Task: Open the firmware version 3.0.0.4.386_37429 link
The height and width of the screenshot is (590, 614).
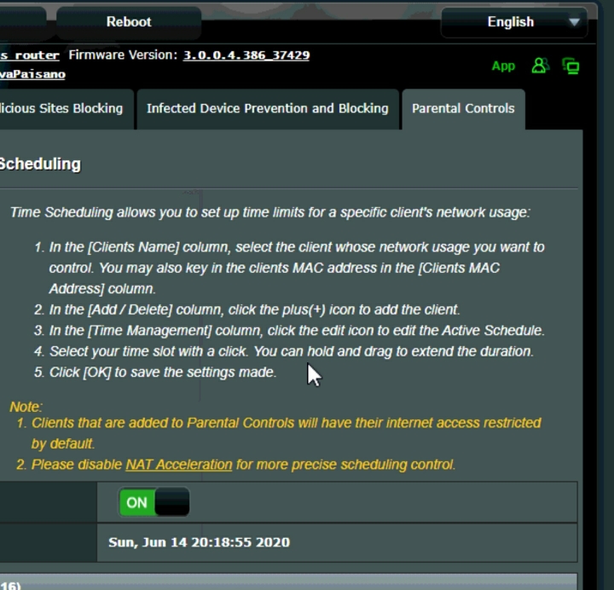Action: click(246, 55)
